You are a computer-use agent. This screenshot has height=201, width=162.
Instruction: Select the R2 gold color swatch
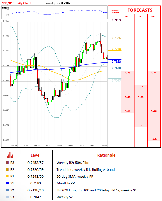(x=8, y=169)
